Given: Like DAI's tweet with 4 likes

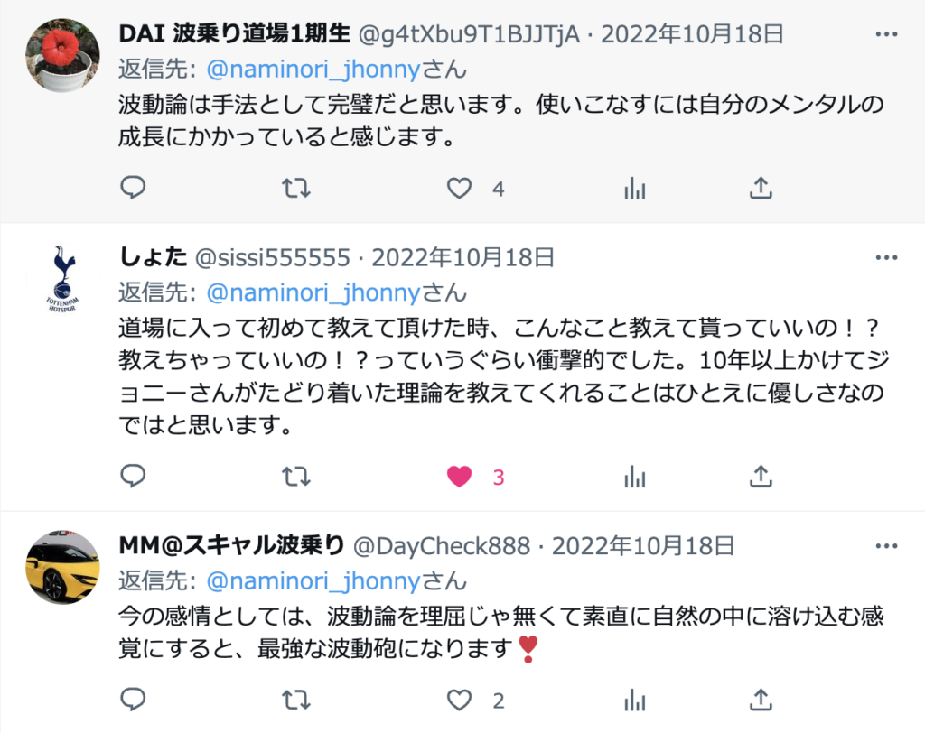Looking at the screenshot, I should click(459, 188).
